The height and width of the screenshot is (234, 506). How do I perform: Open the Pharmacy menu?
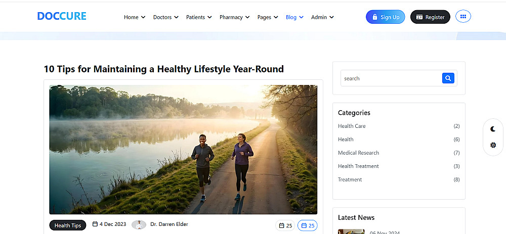[x=235, y=17]
